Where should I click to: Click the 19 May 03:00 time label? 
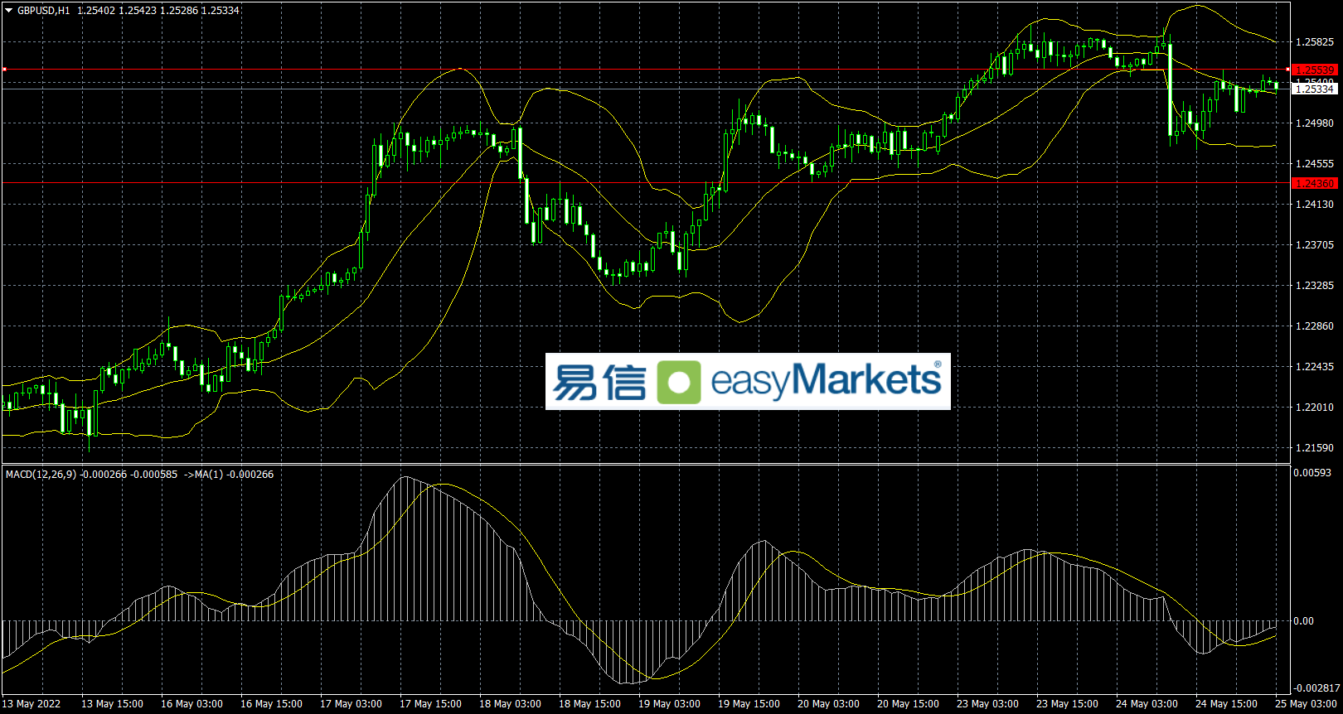pos(669,704)
